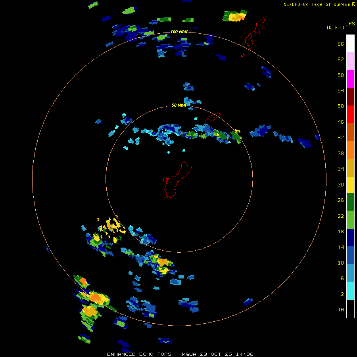The height and width of the screenshot is (357, 357).
Task: Pick the bright red legend swatch
Action: (x=350, y=114)
